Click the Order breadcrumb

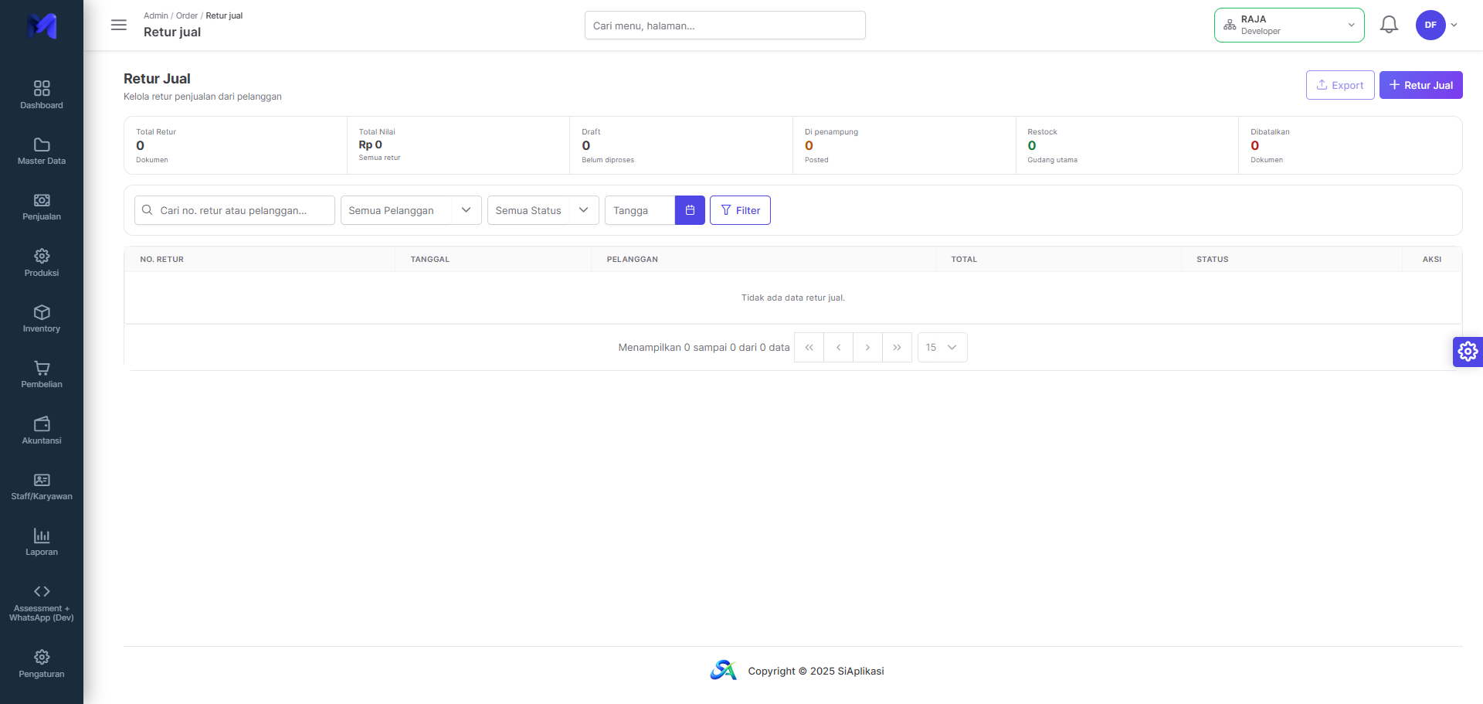point(187,15)
